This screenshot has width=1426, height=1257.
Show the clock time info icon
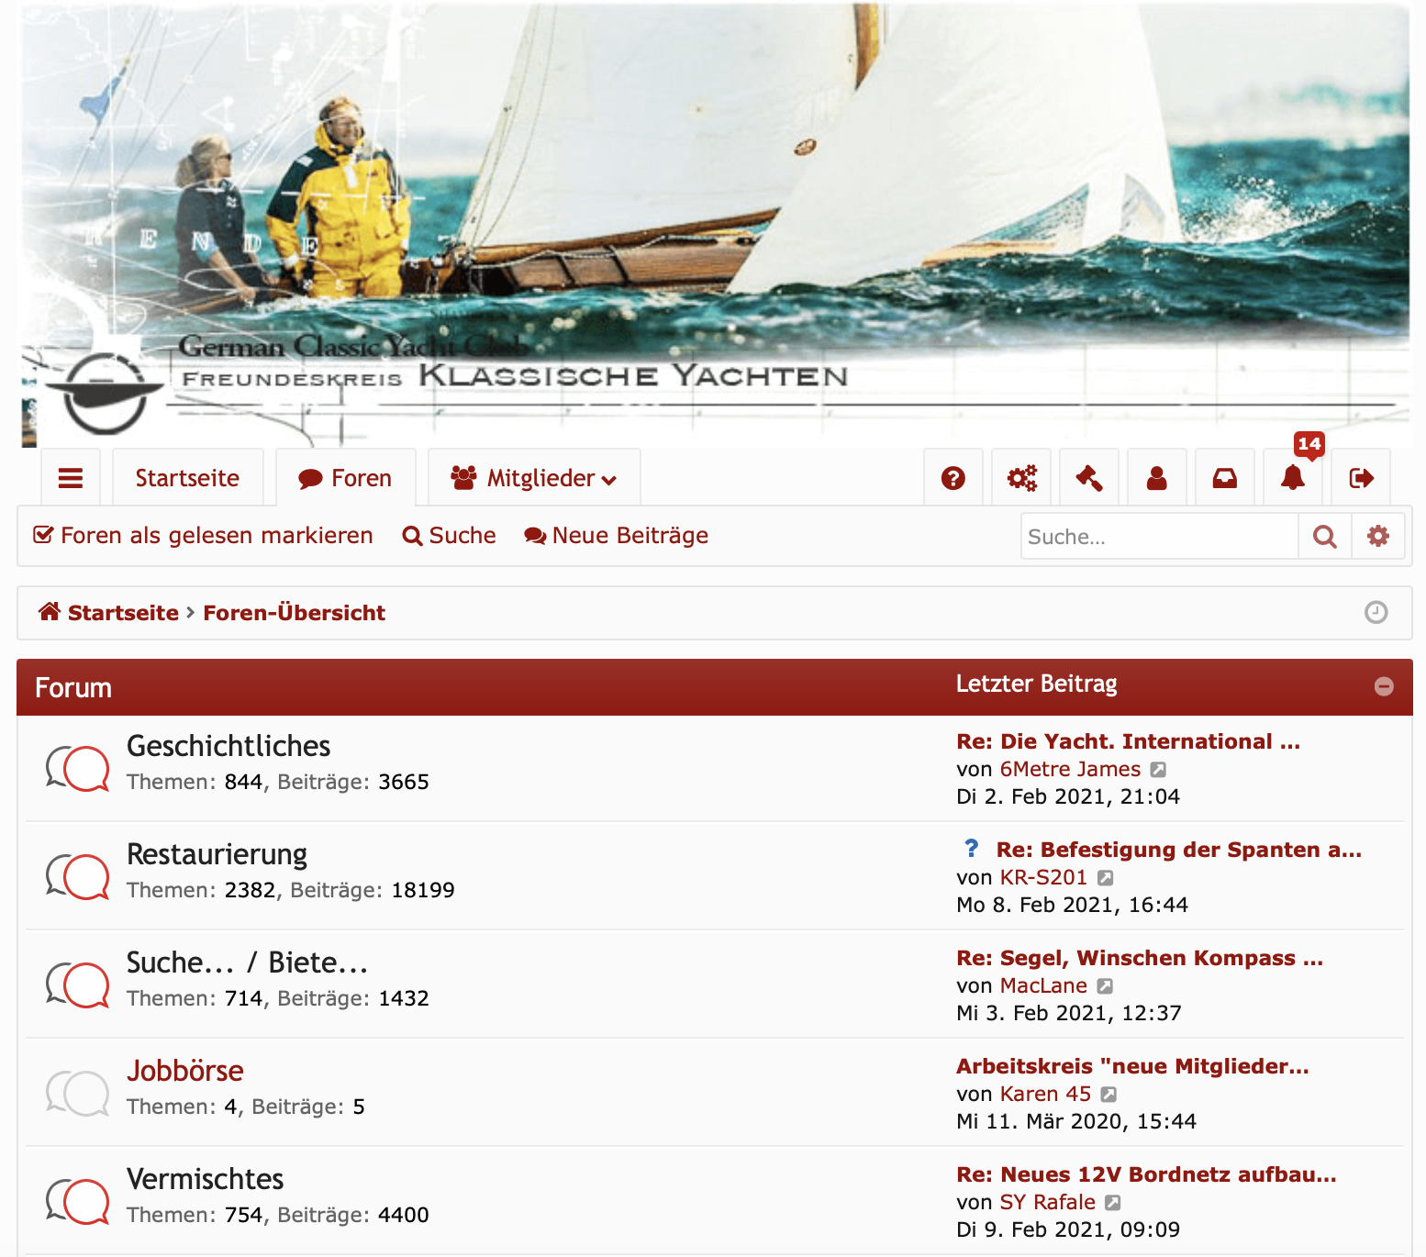pos(1376,612)
